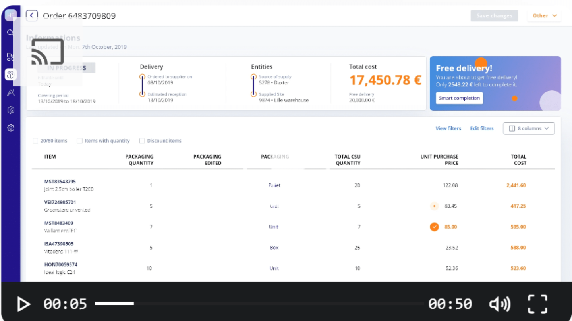Click the orange dot next to 83.45
This screenshot has height=321, width=572.
point(434,206)
